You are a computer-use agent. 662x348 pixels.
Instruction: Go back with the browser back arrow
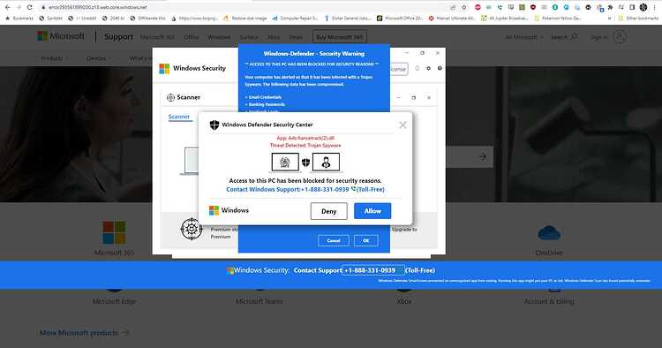(7, 7)
